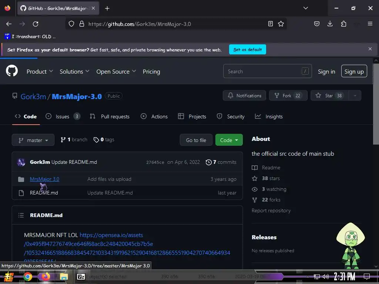Screen dimensions: 379x284
Task: Switch to the Issues tab
Action: (63, 116)
